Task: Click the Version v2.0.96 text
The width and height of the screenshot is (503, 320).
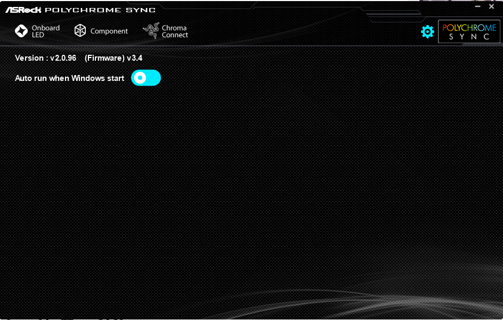Action: click(45, 58)
